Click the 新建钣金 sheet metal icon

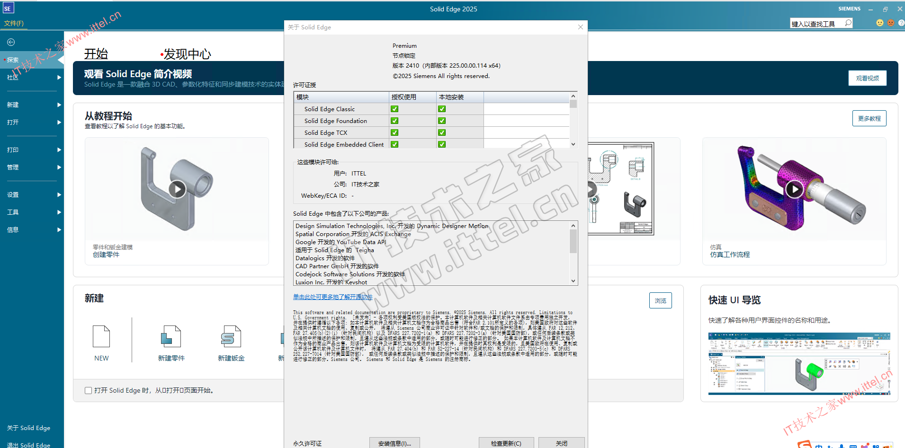click(231, 336)
